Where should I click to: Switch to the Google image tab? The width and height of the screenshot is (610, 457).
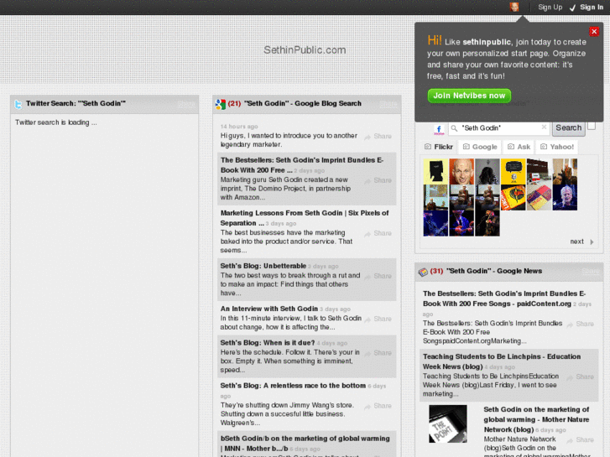pos(480,147)
